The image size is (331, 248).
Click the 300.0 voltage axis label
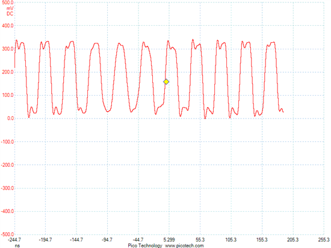(8, 49)
